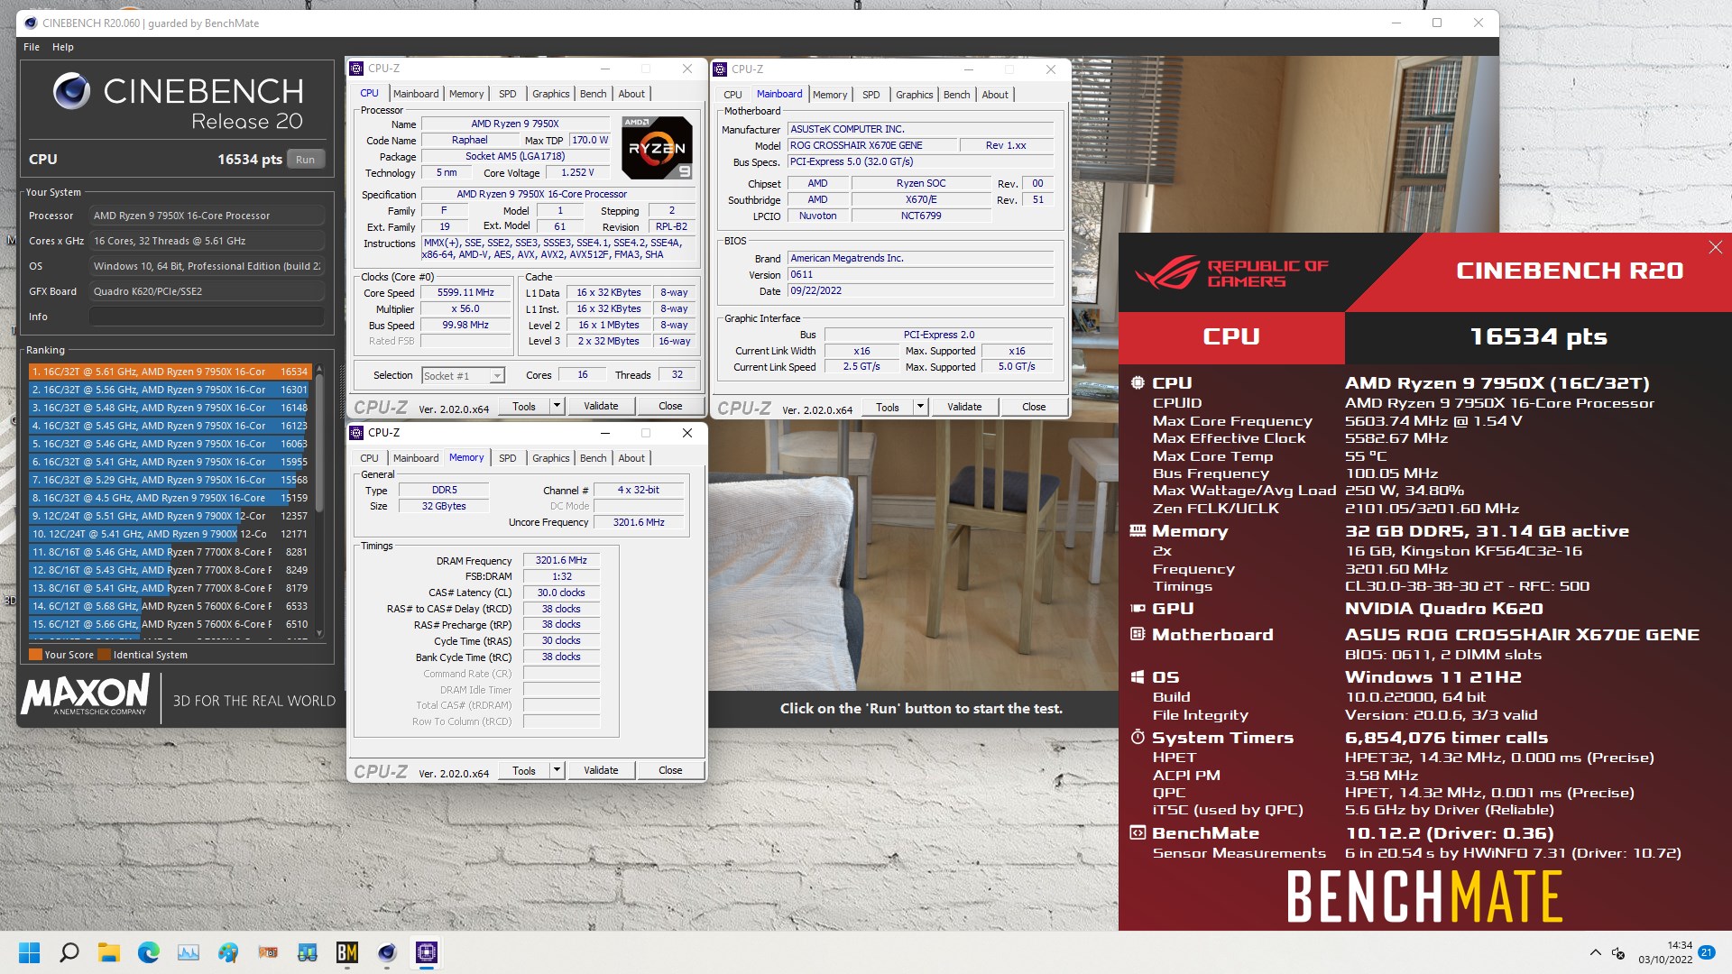Open Bench tab in CPU-Z CPU window
This screenshot has height=974, width=1732.
coord(593,94)
